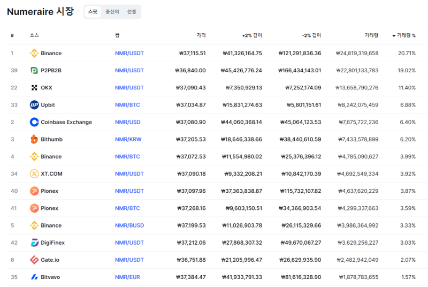Viewport: 428px width, 287px height.
Task: Click the DigiFinex exchange logo
Action: click(x=34, y=243)
